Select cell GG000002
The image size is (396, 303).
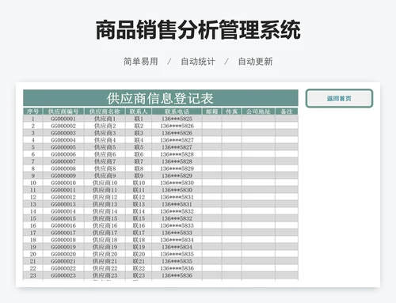coord(63,126)
